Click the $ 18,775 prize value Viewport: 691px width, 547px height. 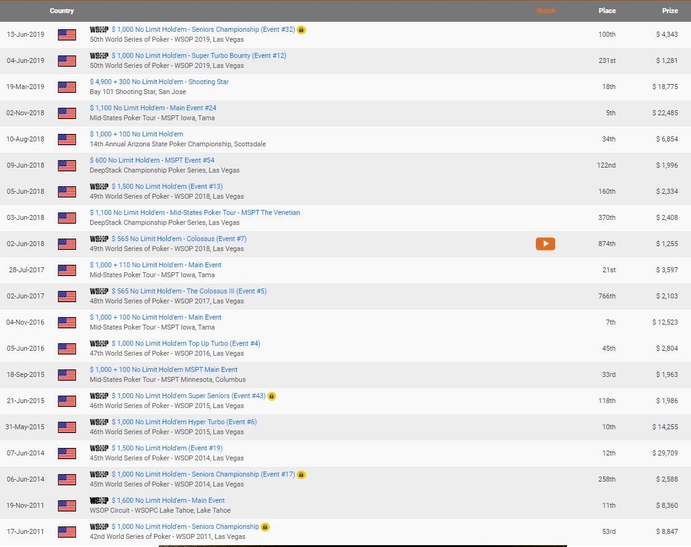point(665,87)
